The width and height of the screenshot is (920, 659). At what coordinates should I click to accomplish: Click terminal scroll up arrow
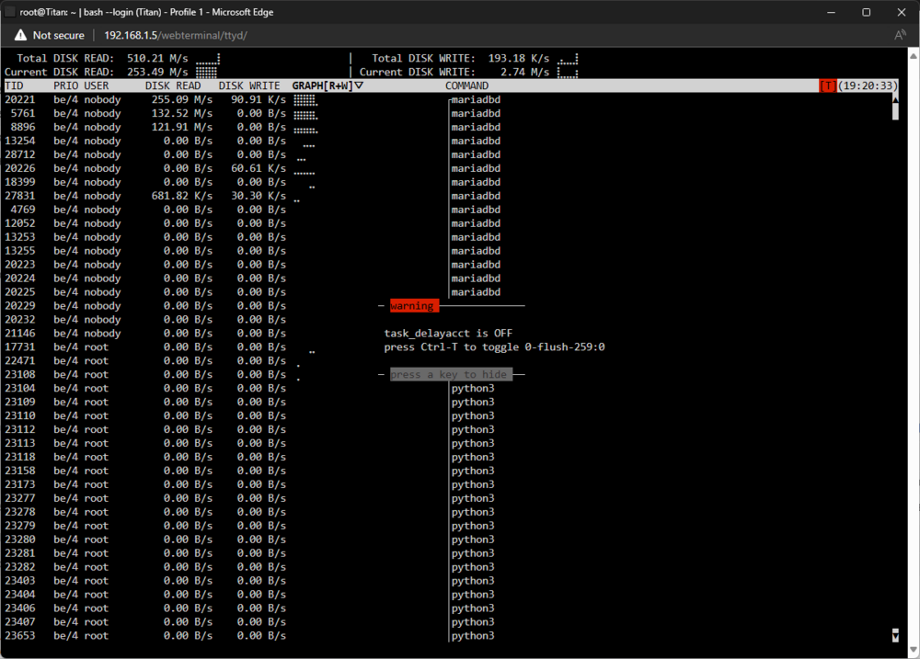point(895,99)
